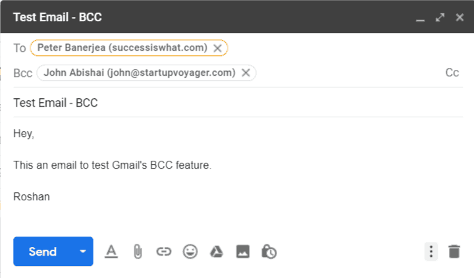Open more options three-dot menu
Image resolution: width=474 pixels, height=278 pixels.
(x=431, y=251)
